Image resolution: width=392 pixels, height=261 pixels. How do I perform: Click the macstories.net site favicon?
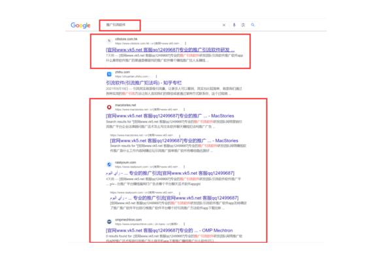coord(110,106)
